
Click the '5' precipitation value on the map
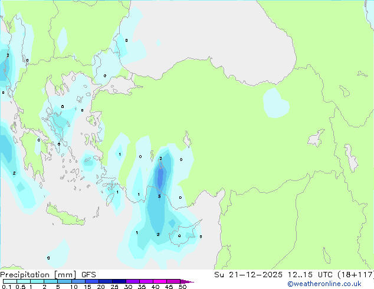159,196
